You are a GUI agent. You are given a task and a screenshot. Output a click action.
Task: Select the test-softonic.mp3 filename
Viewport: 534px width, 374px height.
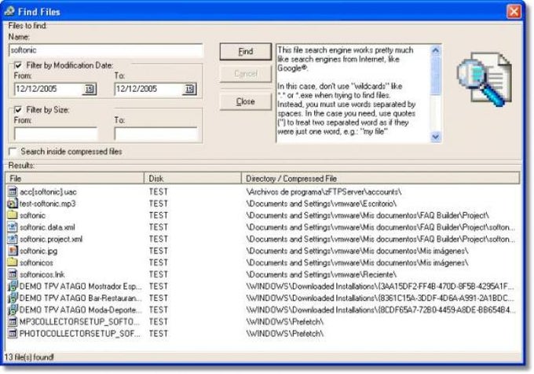(x=48, y=203)
